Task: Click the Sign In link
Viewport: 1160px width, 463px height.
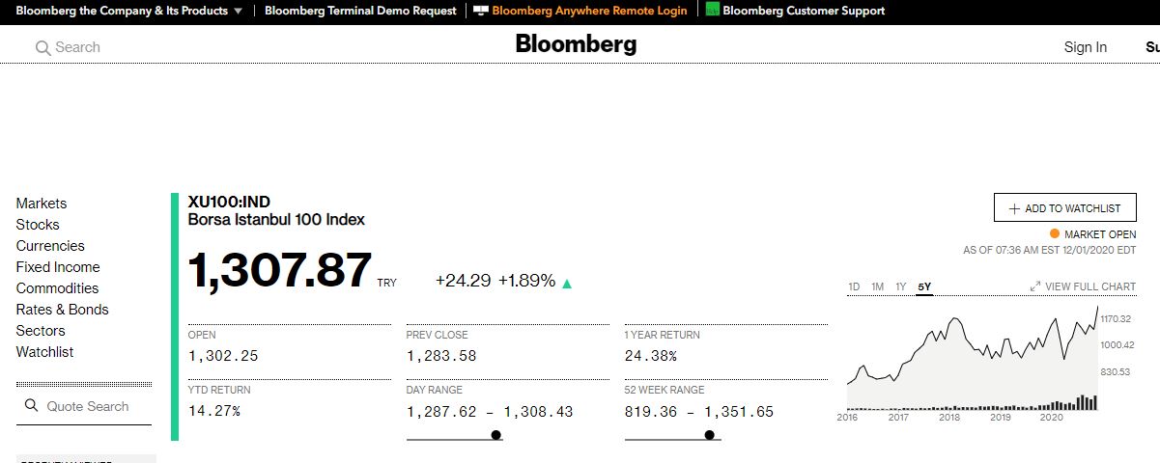Action: pyautogui.click(x=1086, y=47)
